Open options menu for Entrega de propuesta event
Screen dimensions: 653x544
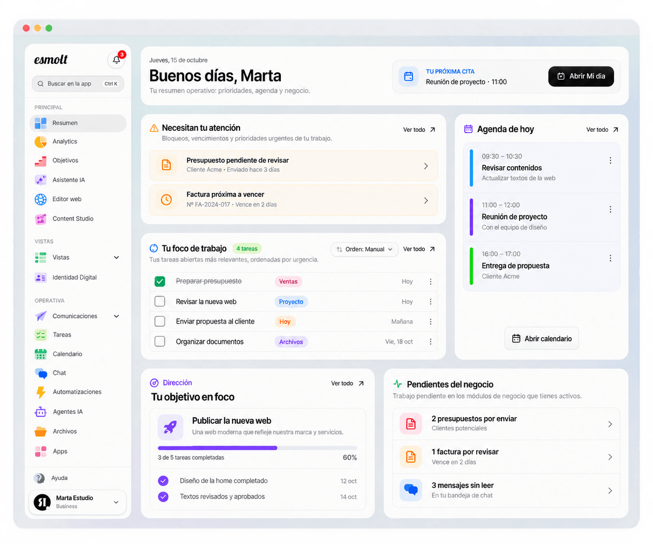pos(610,258)
